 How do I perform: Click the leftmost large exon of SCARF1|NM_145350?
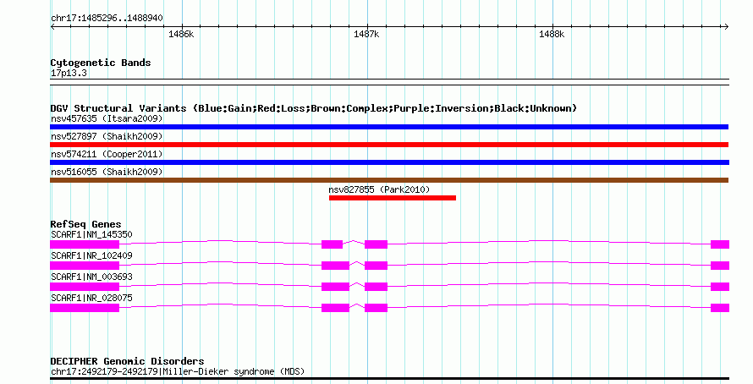85,244
